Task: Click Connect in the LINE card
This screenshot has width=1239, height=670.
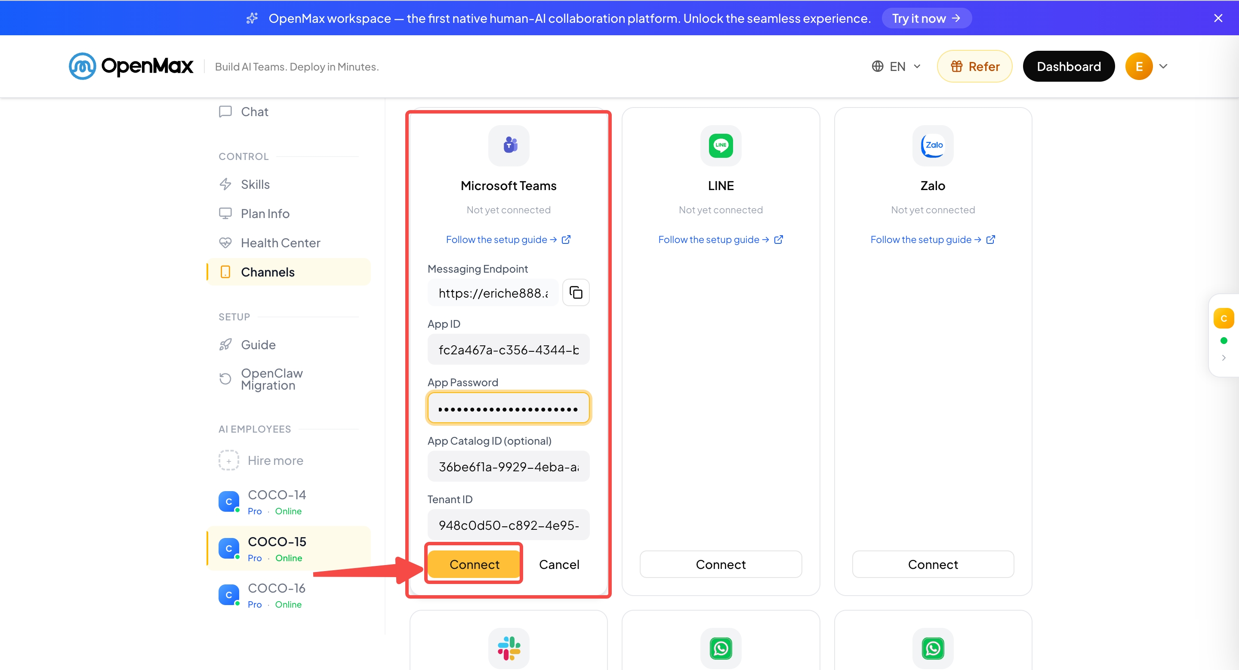Action: click(x=721, y=564)
